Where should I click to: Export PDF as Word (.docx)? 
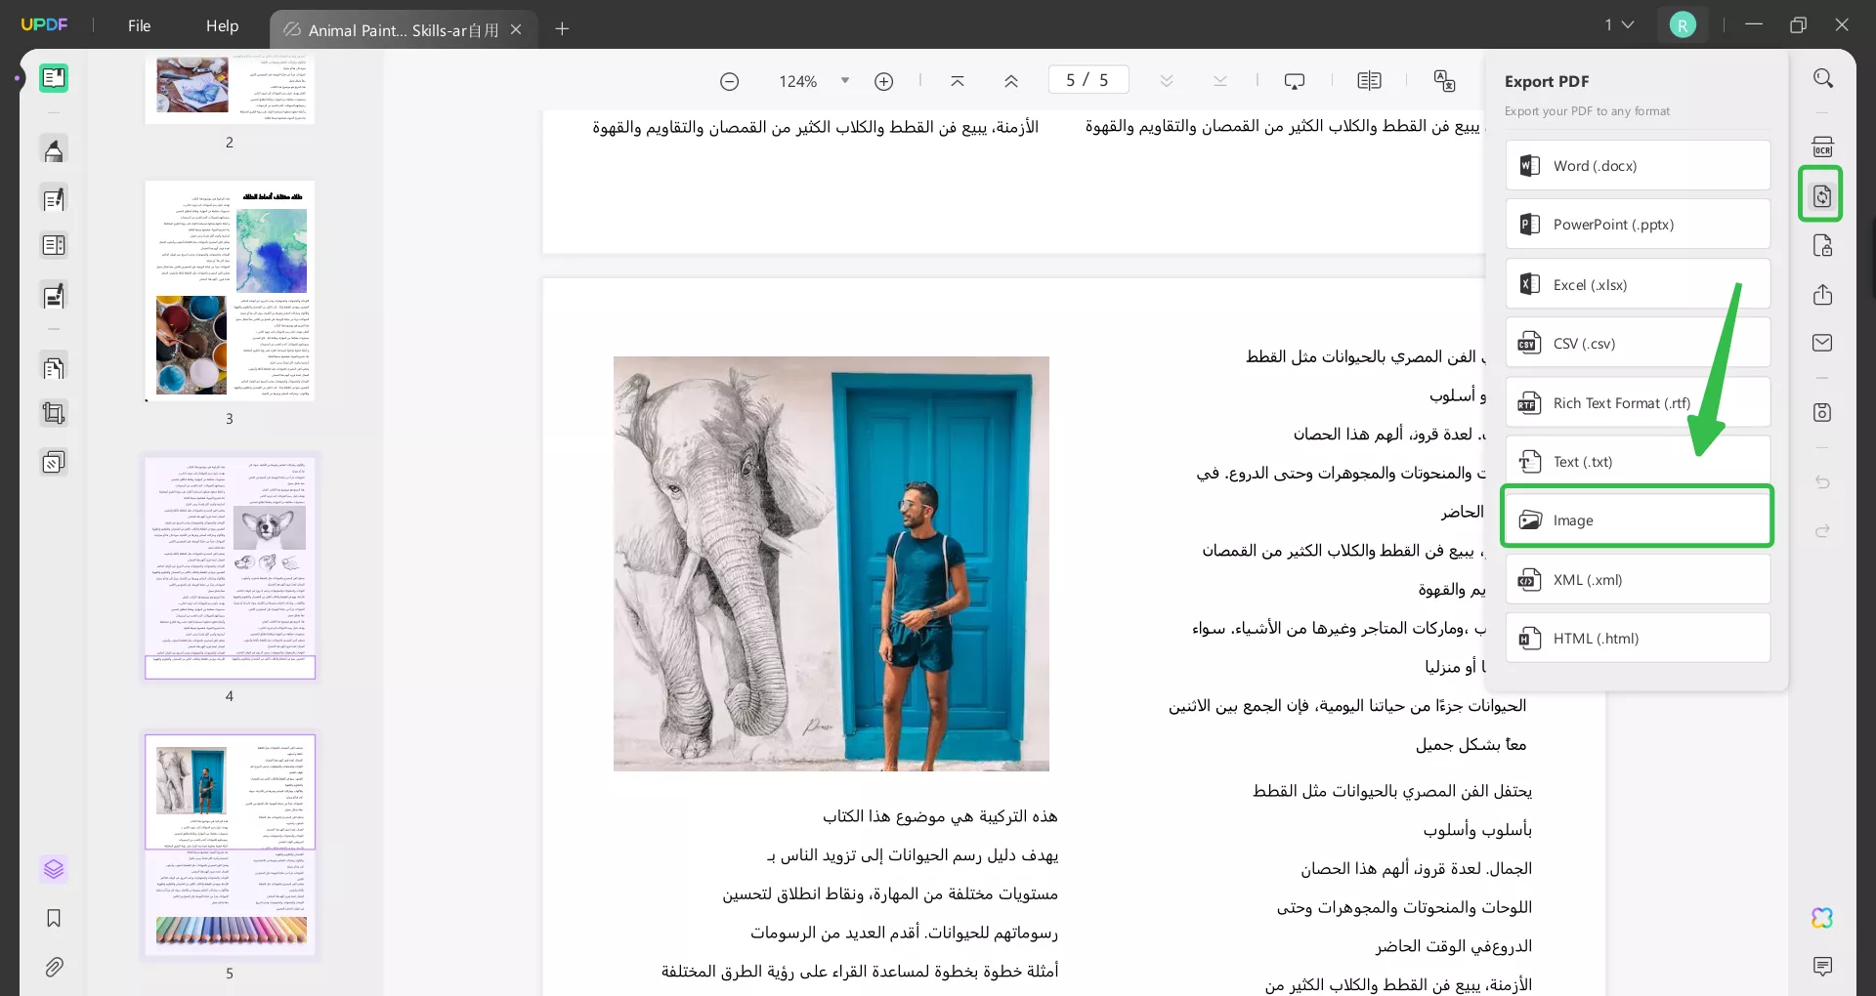point(1638,166)
